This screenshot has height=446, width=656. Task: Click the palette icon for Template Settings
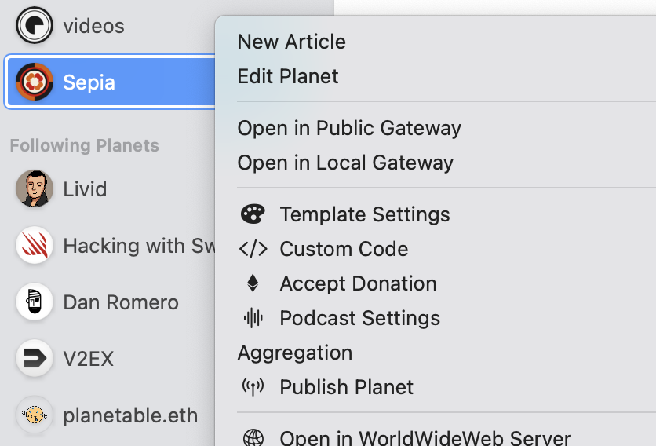click(x=253, y=214)
